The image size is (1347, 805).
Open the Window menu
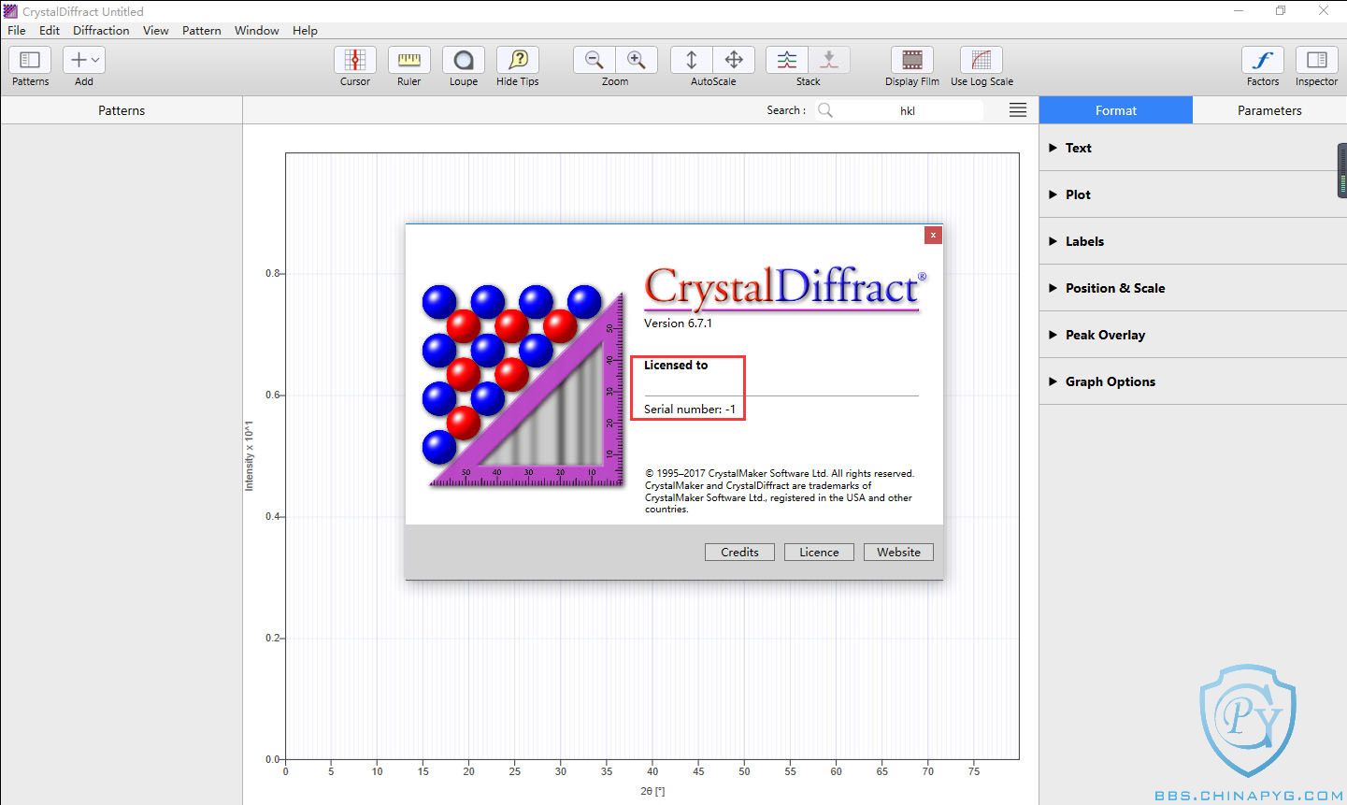pos(257,30)
